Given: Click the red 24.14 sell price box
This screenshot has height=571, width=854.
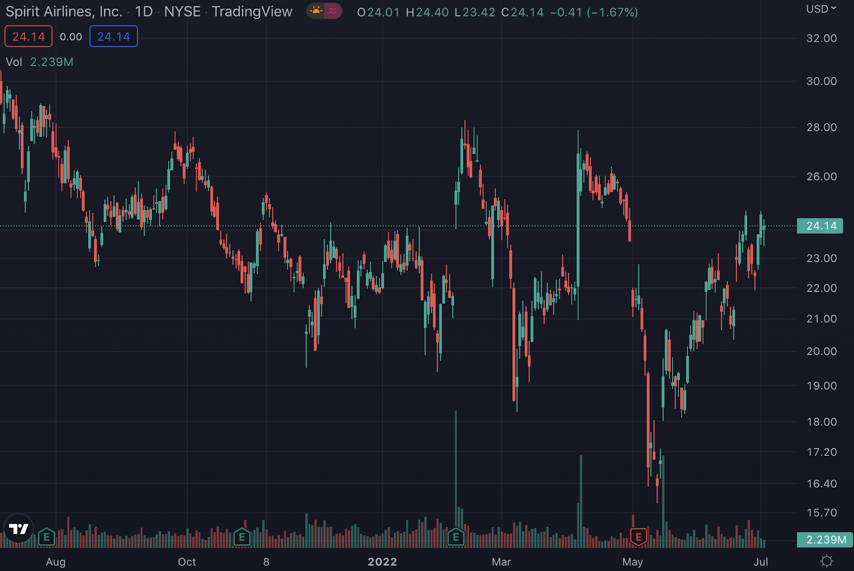Looking at the screenshot, I should click(28, 36).
